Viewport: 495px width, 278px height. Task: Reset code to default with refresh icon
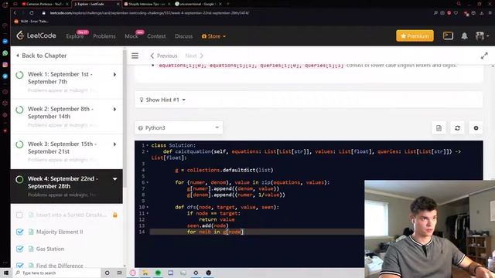coord(457,128)
